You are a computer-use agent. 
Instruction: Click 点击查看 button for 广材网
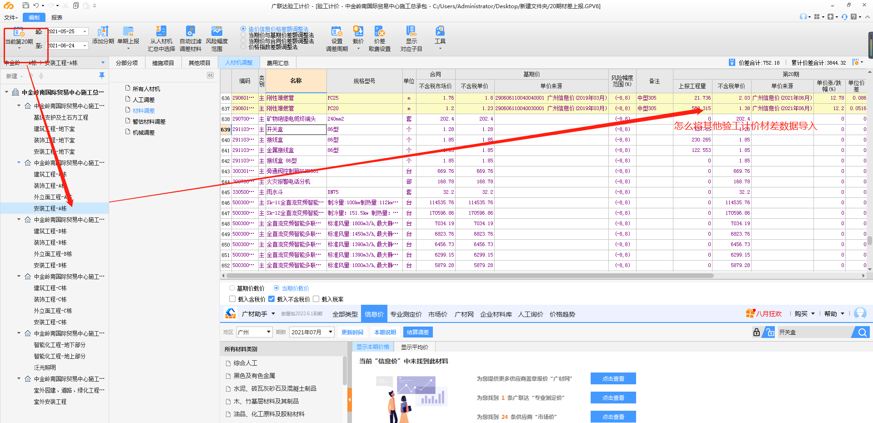pos(613,378)
